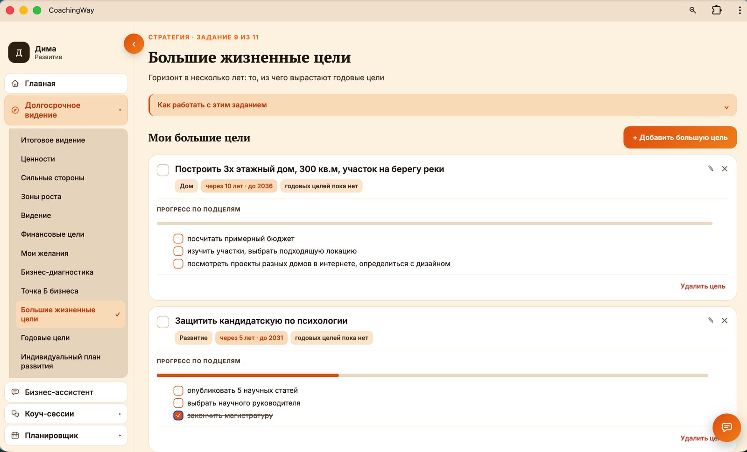This screenshot has width=747, height=452.
Task: Expand 'Как работать с этим заданием' panel
Action: point(443,105)
